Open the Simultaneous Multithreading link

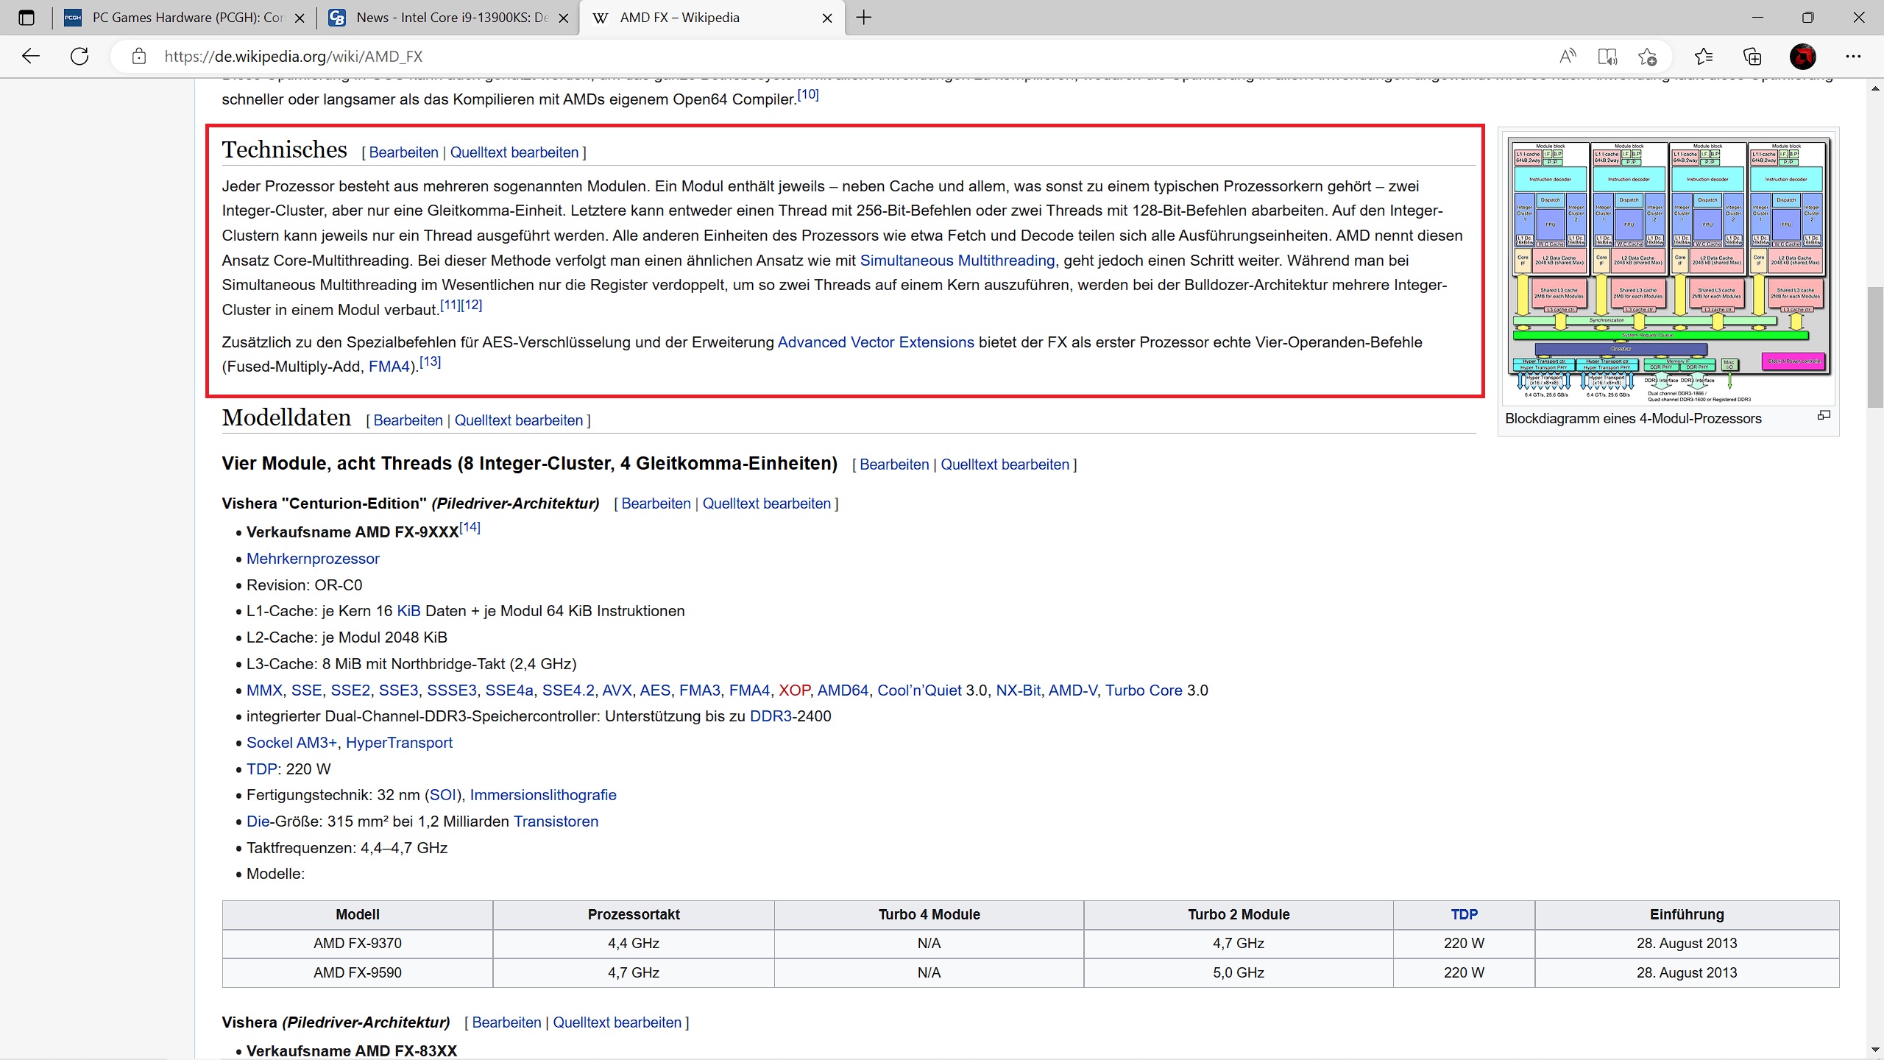957,261
